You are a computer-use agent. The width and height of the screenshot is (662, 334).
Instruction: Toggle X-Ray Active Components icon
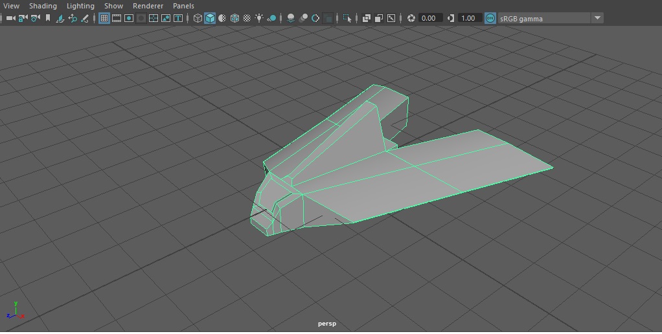(x=379, y=18)
